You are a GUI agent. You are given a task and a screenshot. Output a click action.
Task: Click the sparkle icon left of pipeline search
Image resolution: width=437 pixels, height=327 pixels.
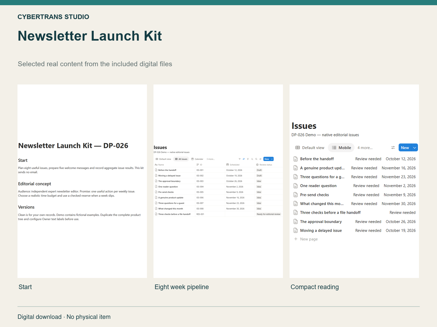[x=252, y=159]
